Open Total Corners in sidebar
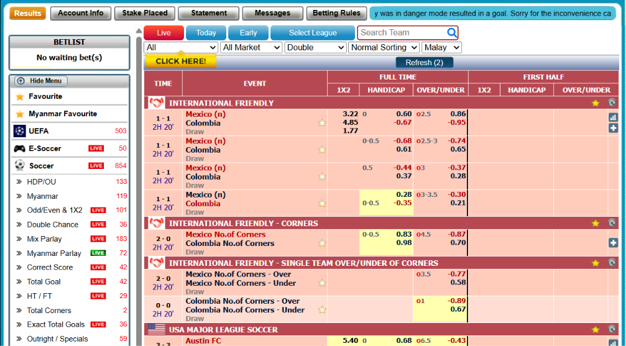Viewport: 626px width, 346px height. click(48, 311)
